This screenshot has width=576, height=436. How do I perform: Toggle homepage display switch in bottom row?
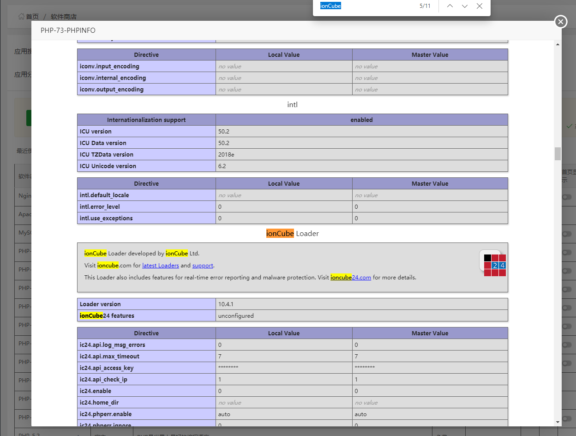[566, 417]
